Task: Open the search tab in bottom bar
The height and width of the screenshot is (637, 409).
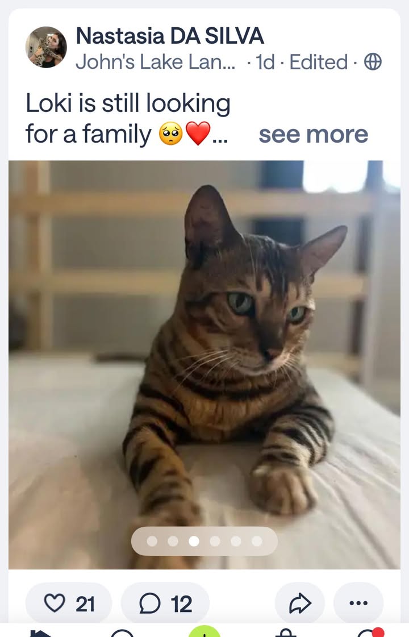Action: [x=122, y=633]
